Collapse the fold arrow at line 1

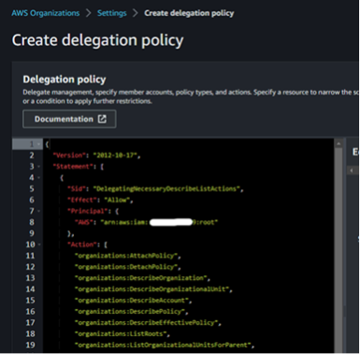coord(38,144)
